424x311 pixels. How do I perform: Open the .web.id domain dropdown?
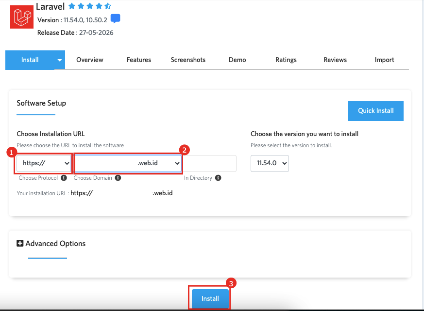[128, 163]
